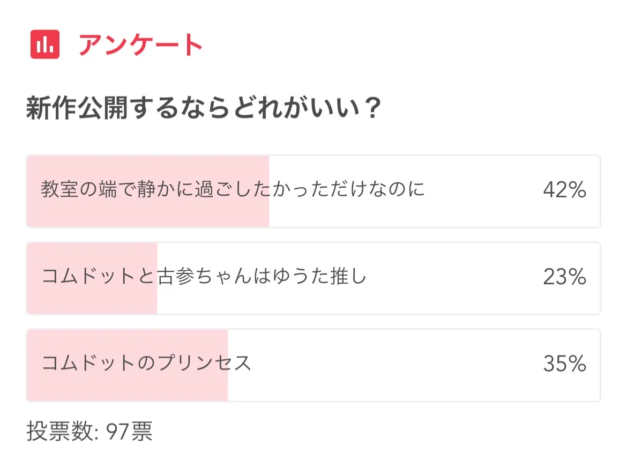The width and height of the screenshot is (627, 466).
Task: Vote for コムドットと古参ちゃんはゆうた推し
Action: click(x=204, y=277)
